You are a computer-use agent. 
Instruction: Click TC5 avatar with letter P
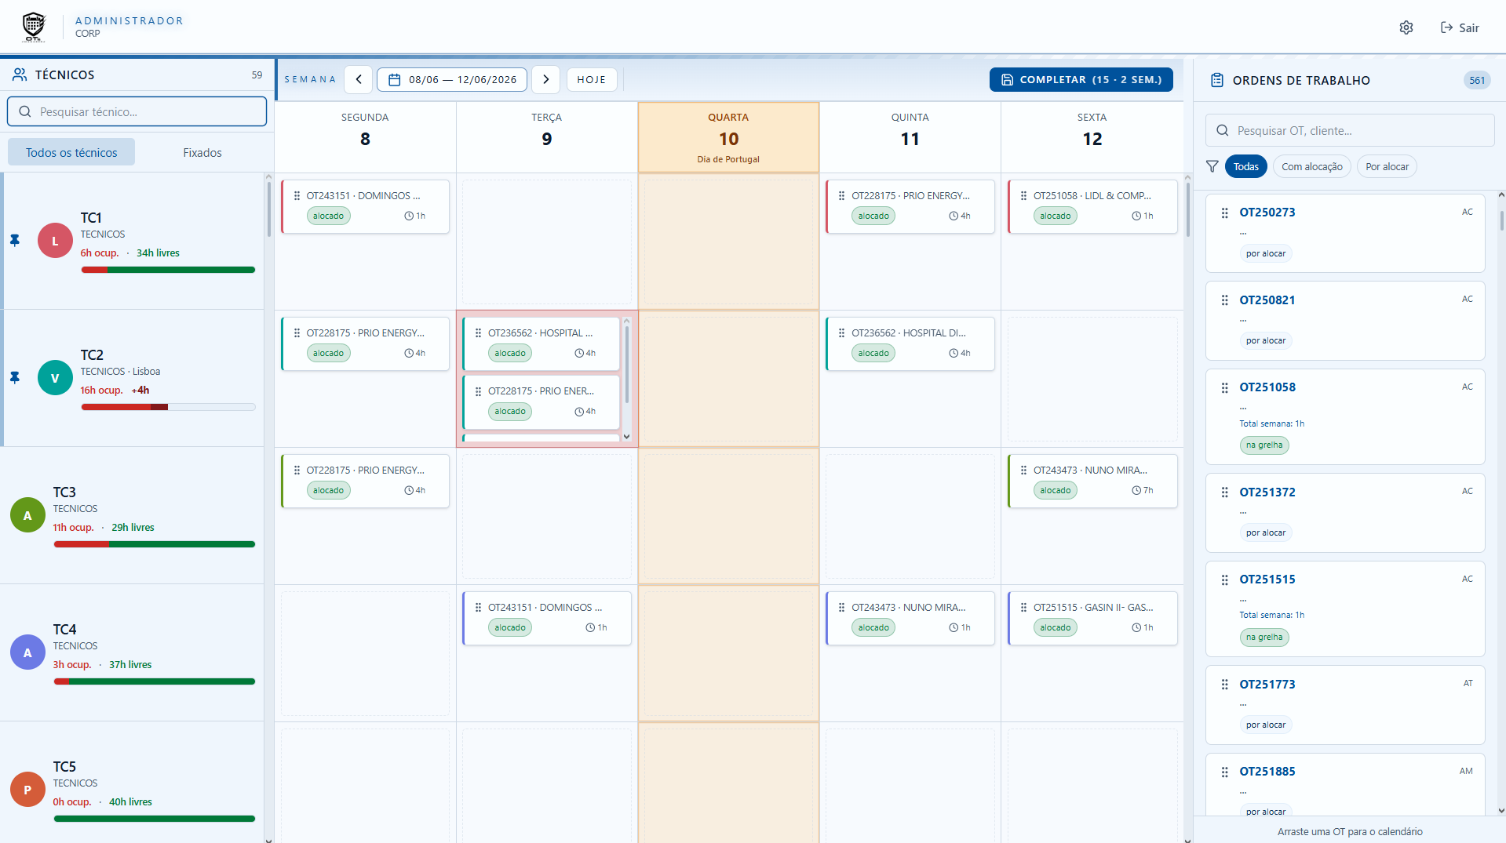[27, 790]
